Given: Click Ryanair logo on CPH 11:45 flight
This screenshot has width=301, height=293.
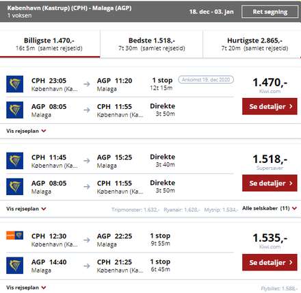Looking at the screenshot, I should click(x=14, y=161).
